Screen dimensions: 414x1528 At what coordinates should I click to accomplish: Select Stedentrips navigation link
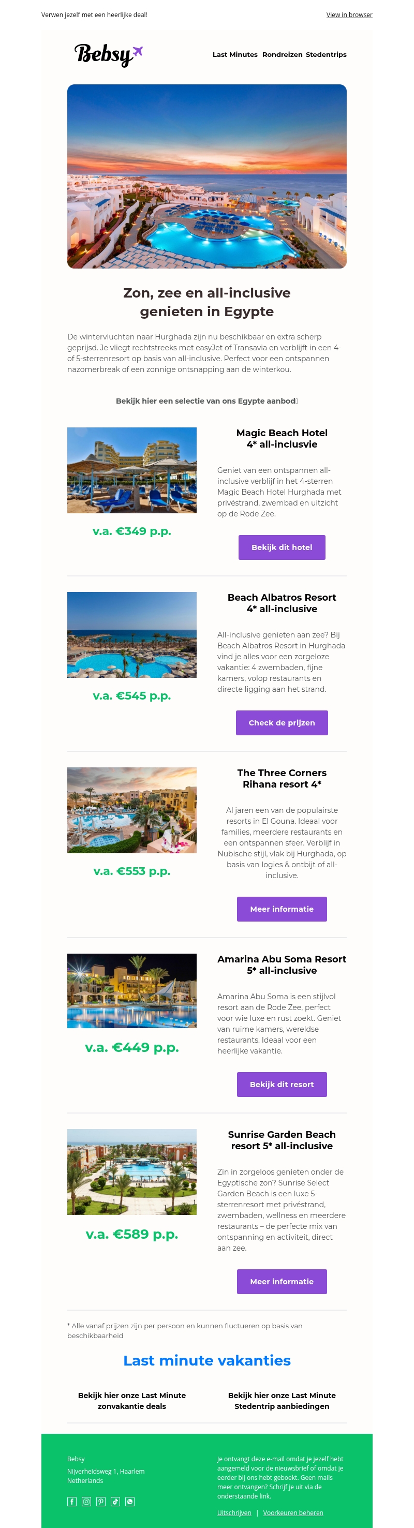click(326, 54)
